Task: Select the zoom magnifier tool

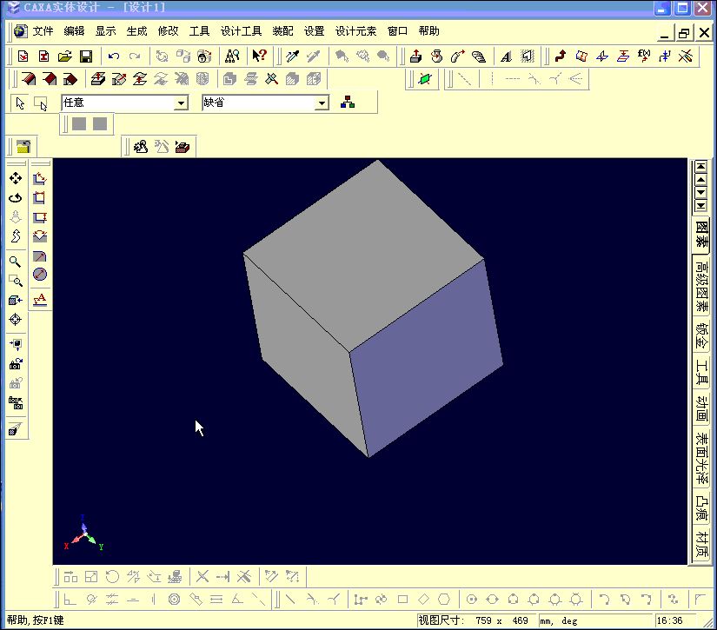Action: (x=15, y=262)
